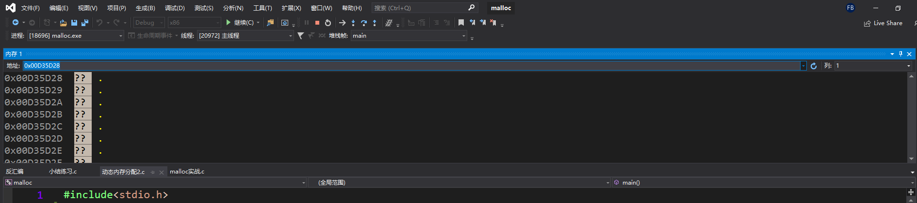Click the search magnifier icon

click(x=471, y=8)
